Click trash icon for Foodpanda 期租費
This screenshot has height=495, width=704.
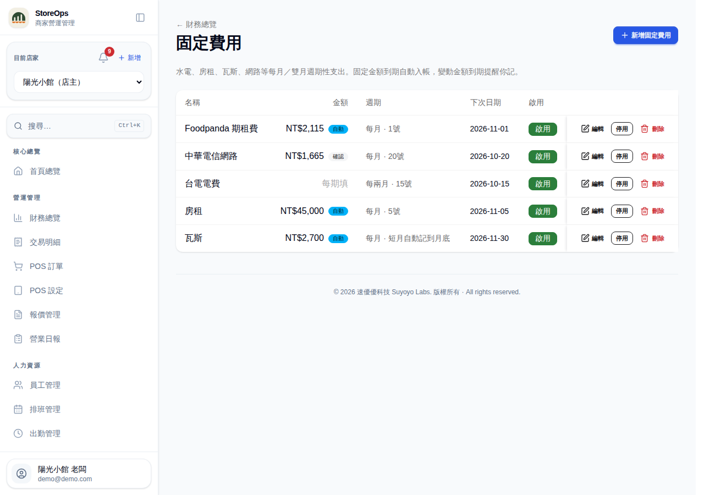645,129
